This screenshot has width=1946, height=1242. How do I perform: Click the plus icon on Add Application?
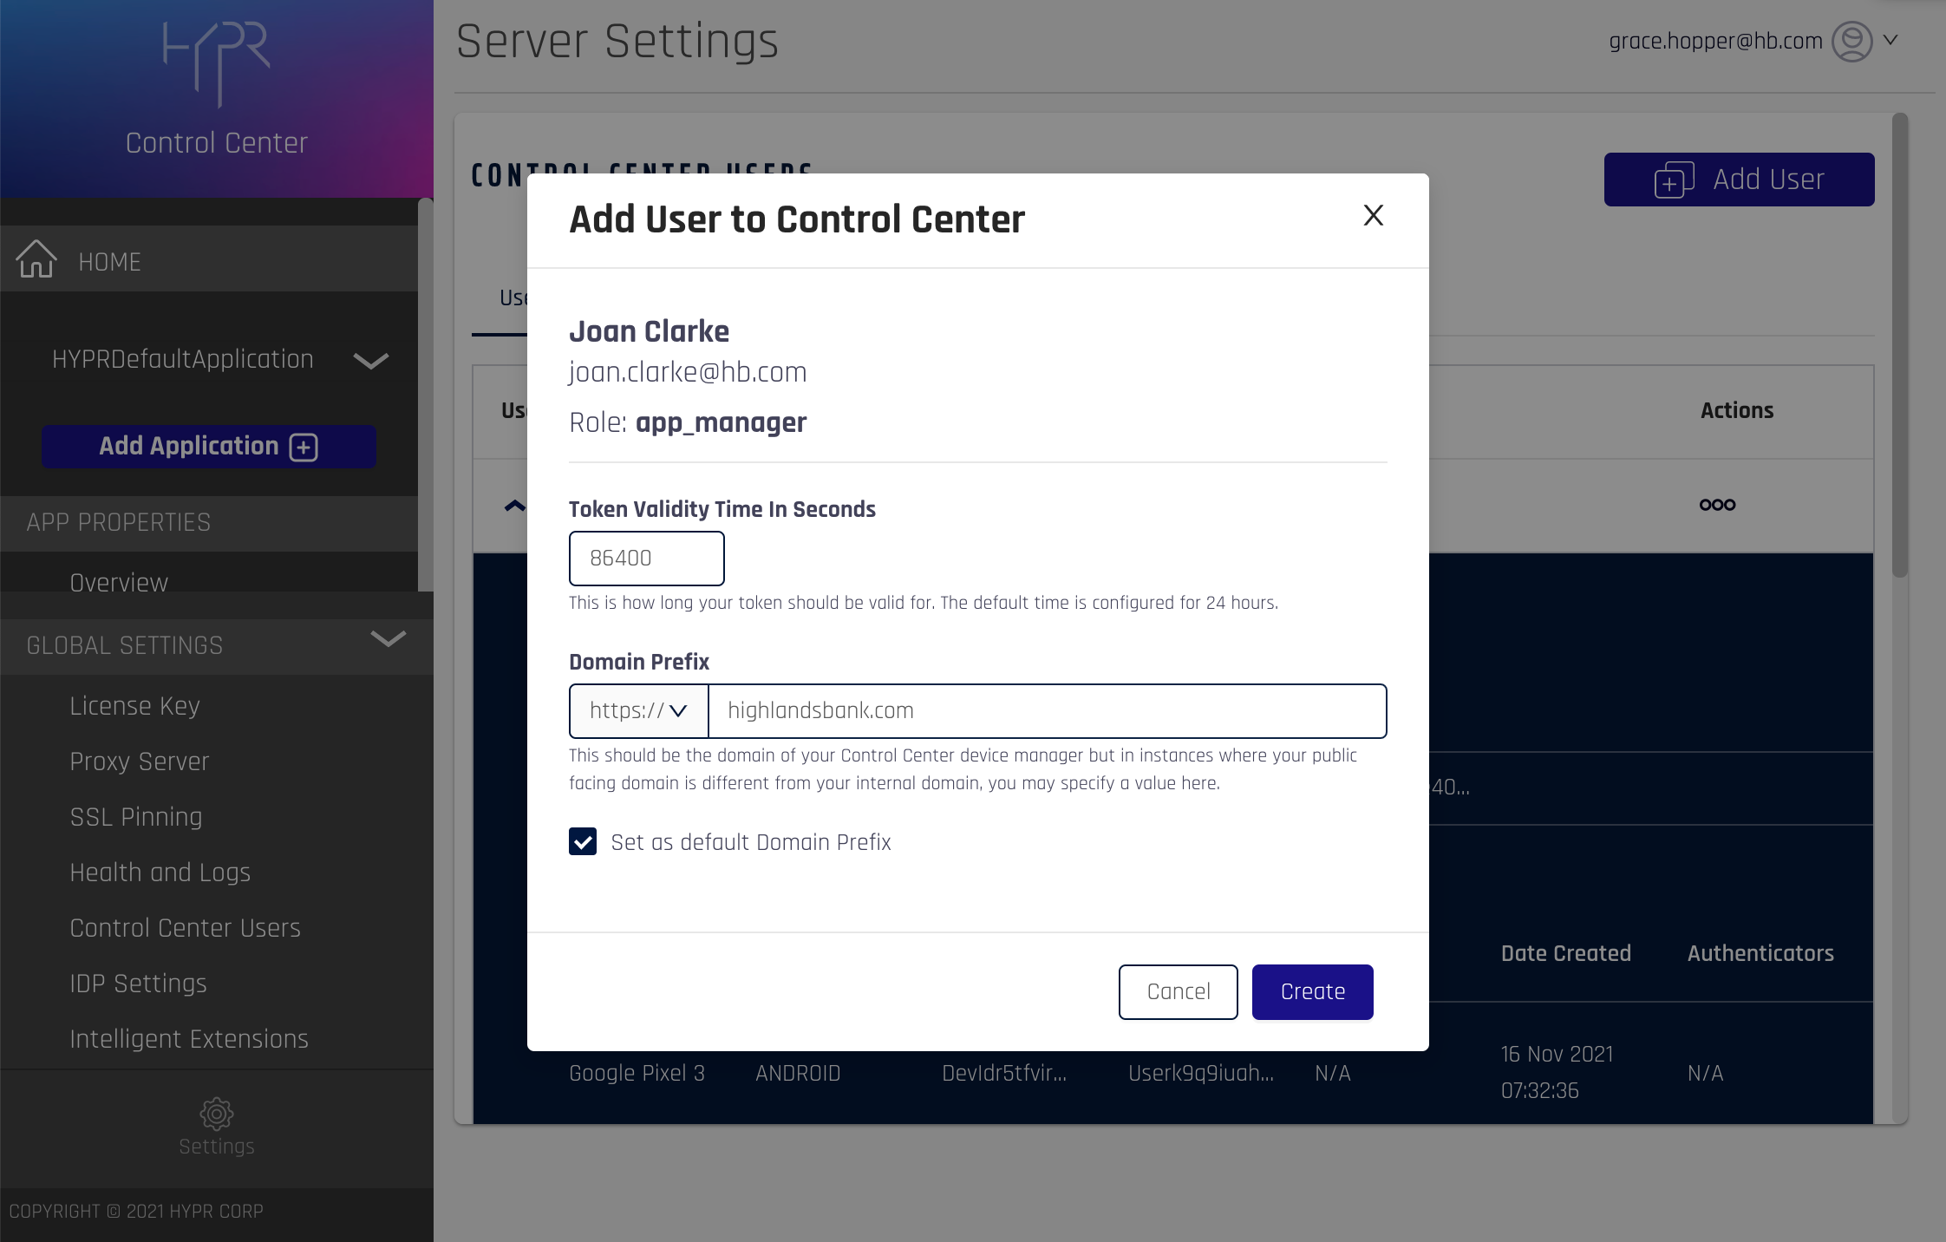304,447
